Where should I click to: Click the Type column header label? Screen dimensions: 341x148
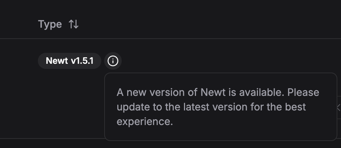pyautogui.click(x=50, y=24)
